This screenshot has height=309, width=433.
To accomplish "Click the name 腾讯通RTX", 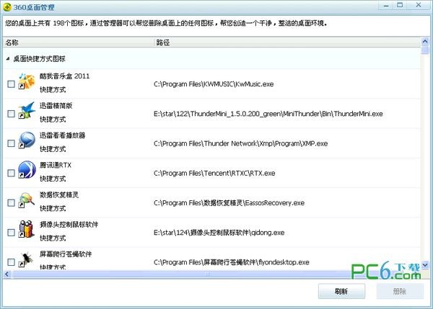I will (56, 165).
